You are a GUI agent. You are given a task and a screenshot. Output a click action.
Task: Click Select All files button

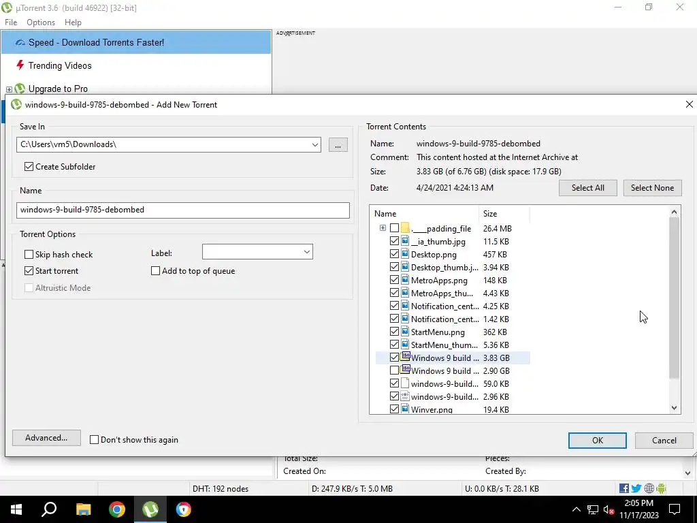pyautogui.click(x=587, y=188)
